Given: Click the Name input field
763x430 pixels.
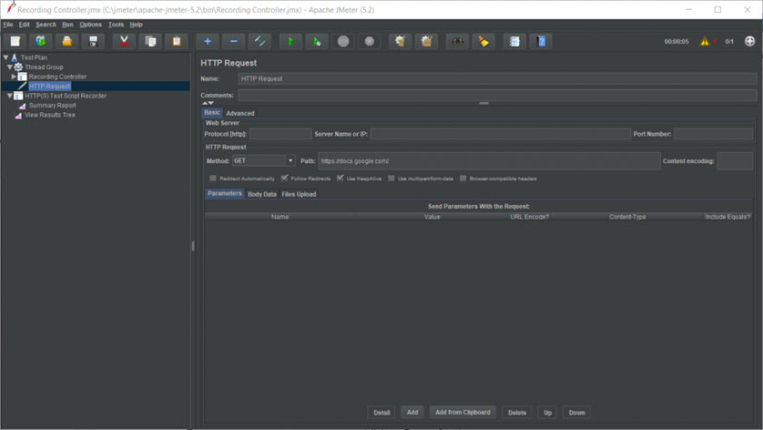Looking at the screenshot, I should (497, 78).
